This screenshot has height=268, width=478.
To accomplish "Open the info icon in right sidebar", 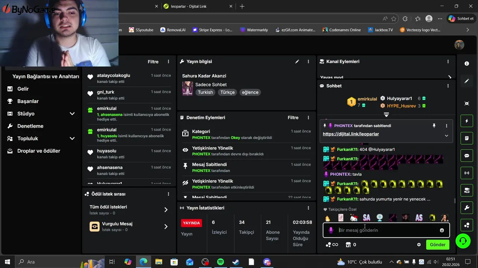I will coord(467,64).
